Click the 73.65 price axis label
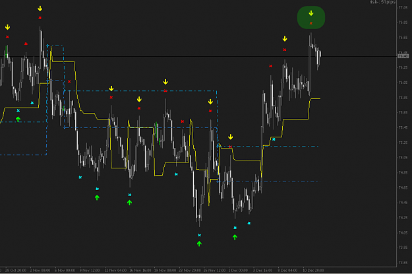The width and height of the screenshot is (412, 274). [x=403, y=263]
